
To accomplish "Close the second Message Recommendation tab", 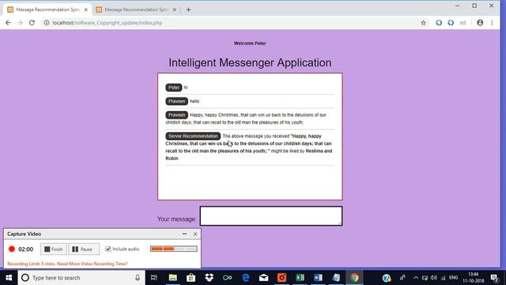I will (x=174, y=9).
